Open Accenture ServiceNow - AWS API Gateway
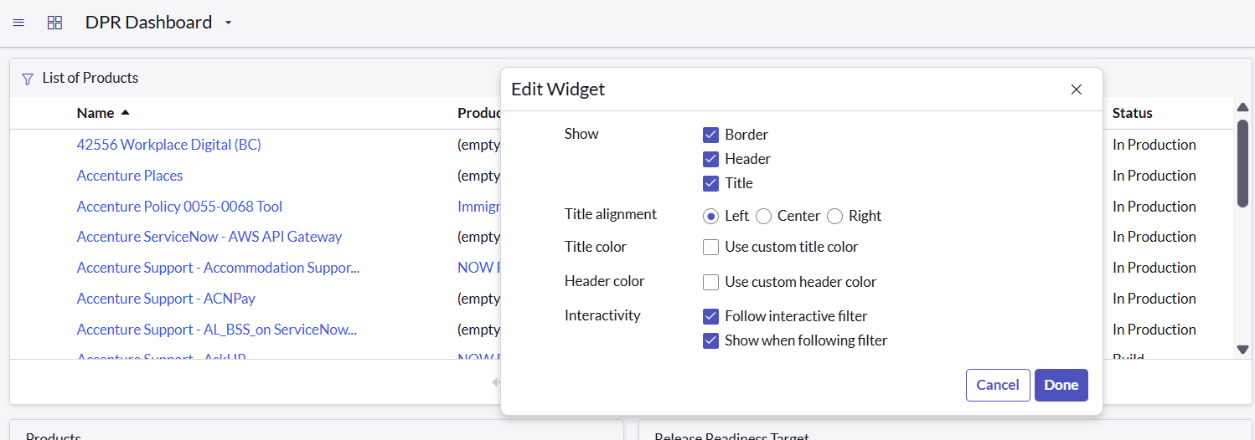The image size is (1255, 440). coord(209,237)
